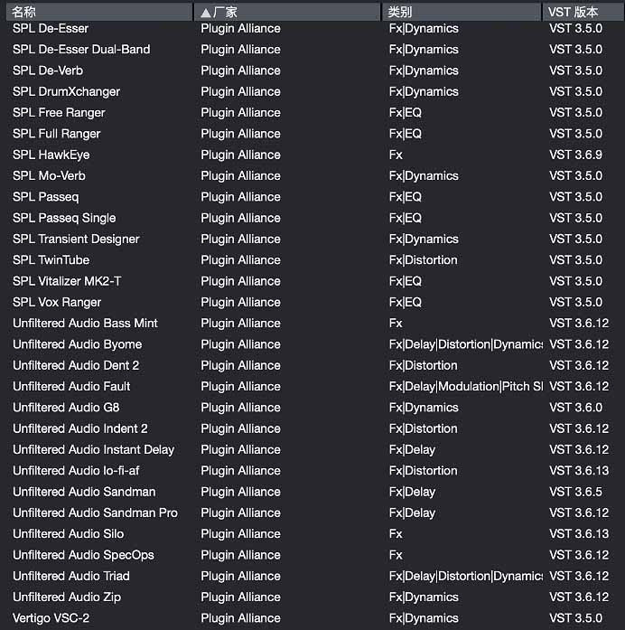Select Unfiltered Audio Indent 2
Image resolution: width=625 pixels, height=630 pixels.
pos(312,428)
